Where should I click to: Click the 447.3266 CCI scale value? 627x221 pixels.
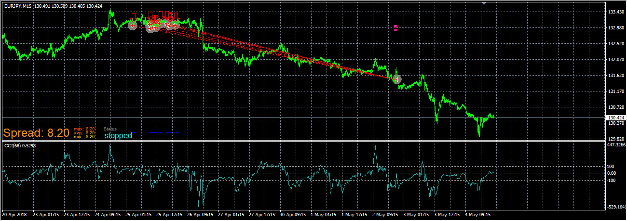[616, 144]
